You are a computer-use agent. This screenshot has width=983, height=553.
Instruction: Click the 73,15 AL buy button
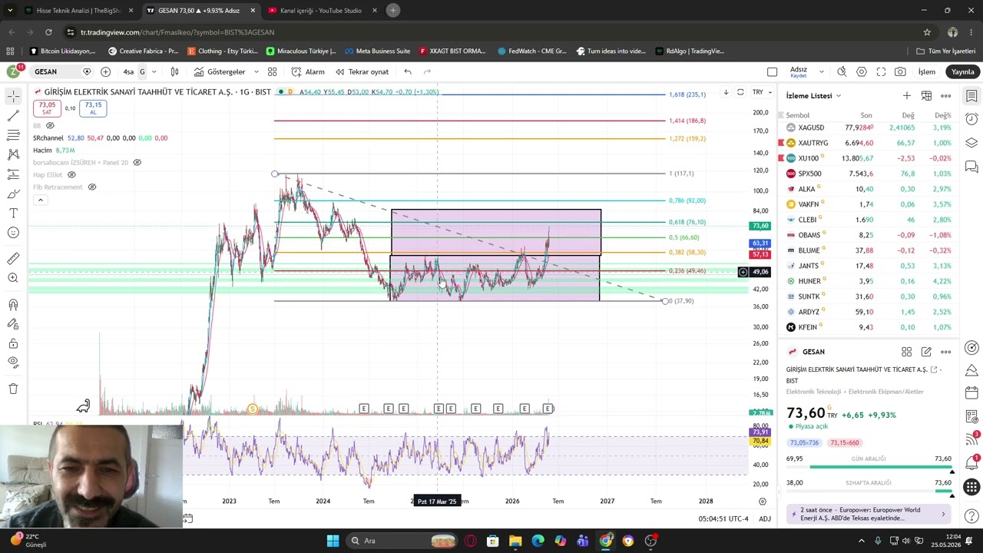click(93, 108)
